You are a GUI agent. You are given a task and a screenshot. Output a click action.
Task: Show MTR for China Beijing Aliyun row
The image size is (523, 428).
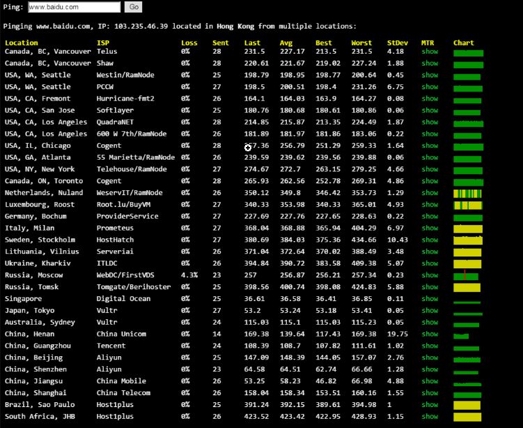430,358
